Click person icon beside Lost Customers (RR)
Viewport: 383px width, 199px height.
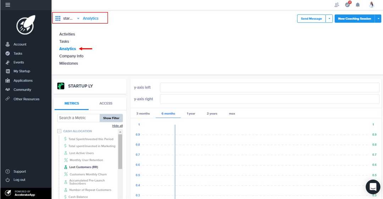[66, 167]
